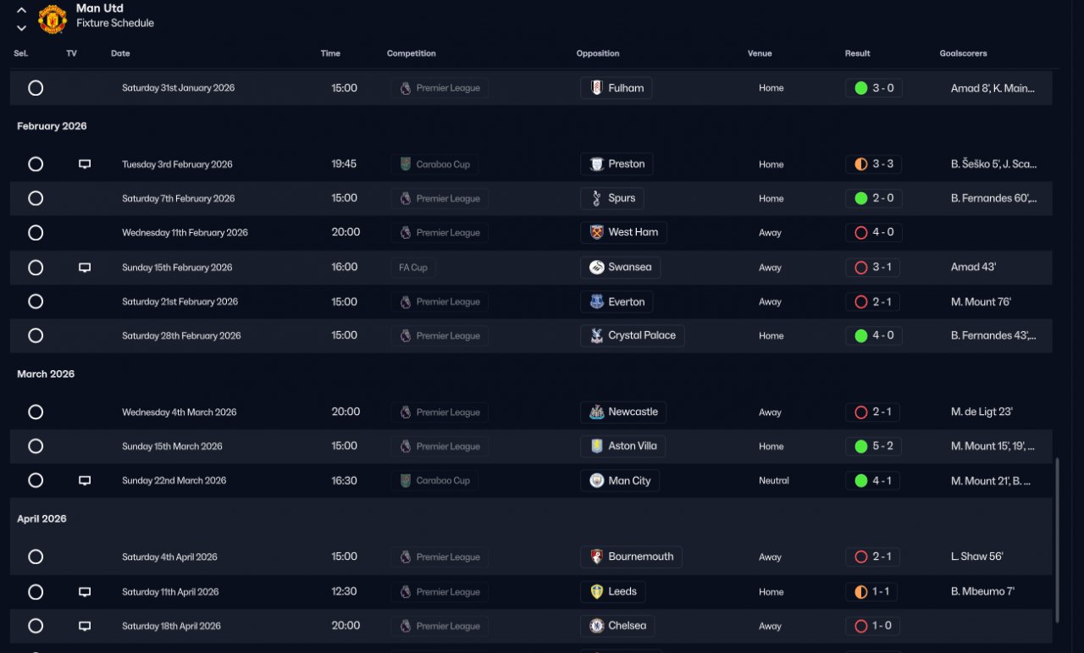
Task: Click the Swansea club badge
Action: (596, 268)
